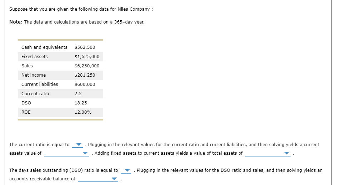Click the $1,625,000 fixed assets value
Viewport: 363px width, 185px height.
(87, 57)
